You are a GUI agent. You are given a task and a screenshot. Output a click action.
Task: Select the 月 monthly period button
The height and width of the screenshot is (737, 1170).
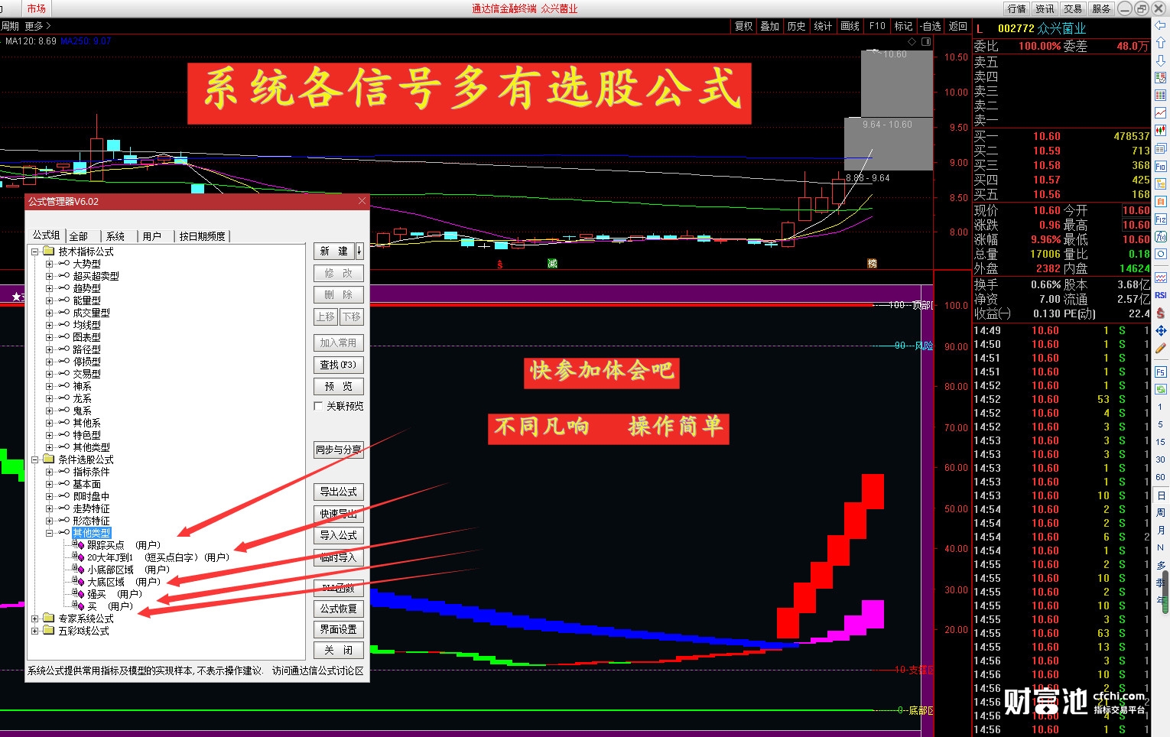pyautogui.click(x=1160, y=530)
